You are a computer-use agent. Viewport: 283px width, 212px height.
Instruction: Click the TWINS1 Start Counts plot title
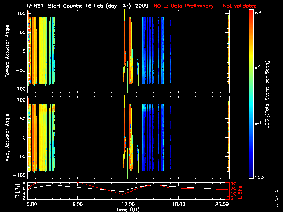[x=88, y=6]
